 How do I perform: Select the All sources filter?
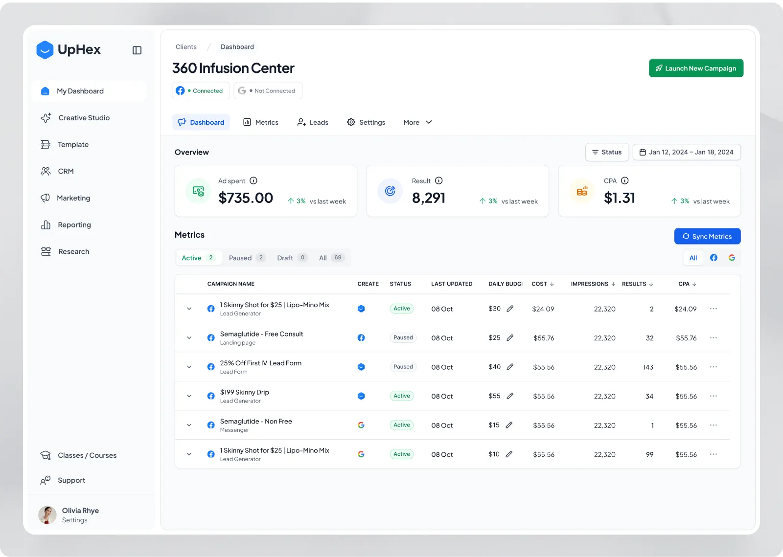[693, 258]
